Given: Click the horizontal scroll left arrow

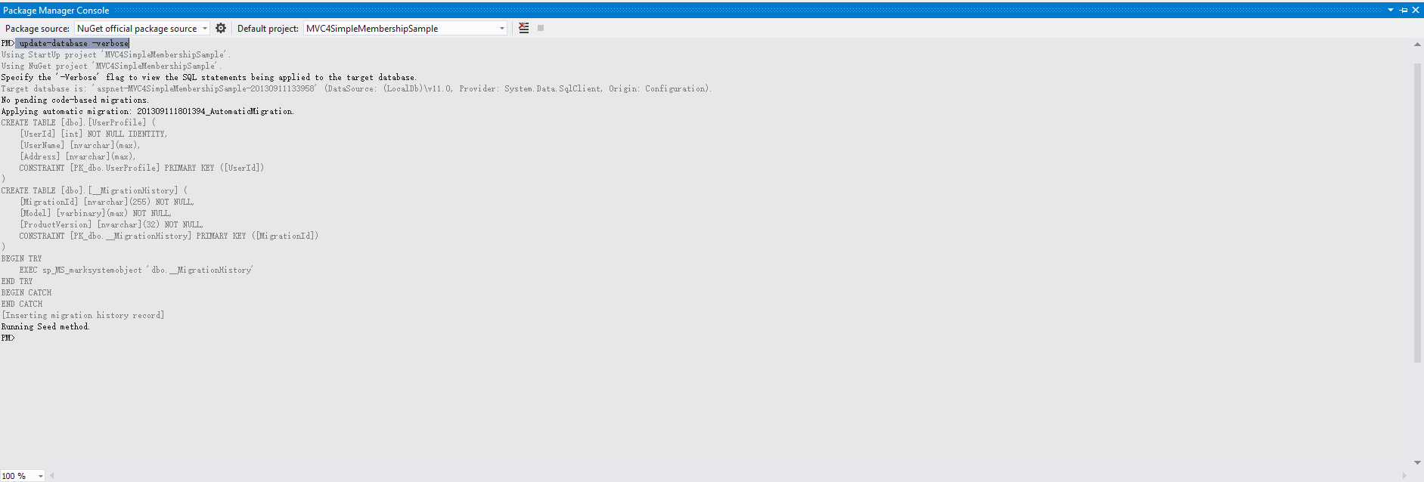Looking at the screenshot, I should [52, 476].
